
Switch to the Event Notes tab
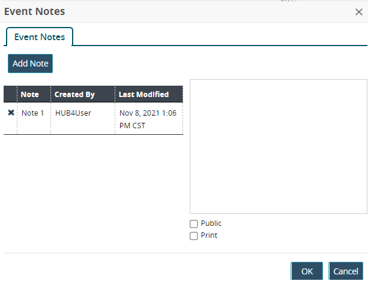click(x=40, y=37)
